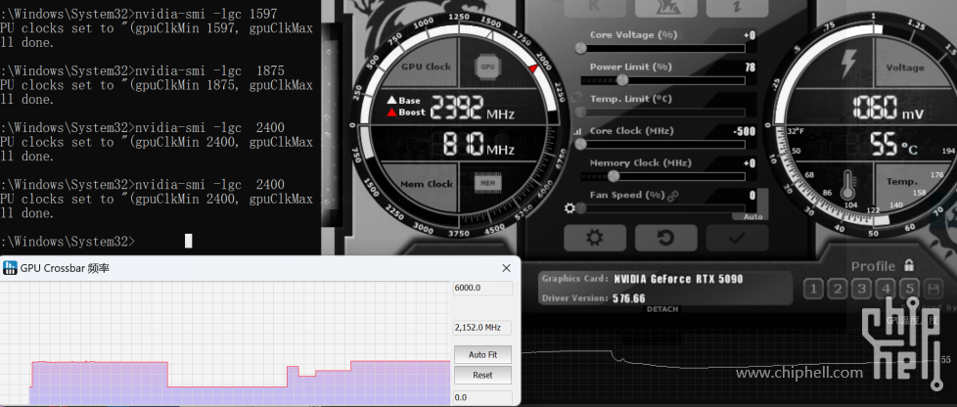Viewport: 957px width, 407px height.
Task: Select profile slot 2
Action: [x=838, y=289]
